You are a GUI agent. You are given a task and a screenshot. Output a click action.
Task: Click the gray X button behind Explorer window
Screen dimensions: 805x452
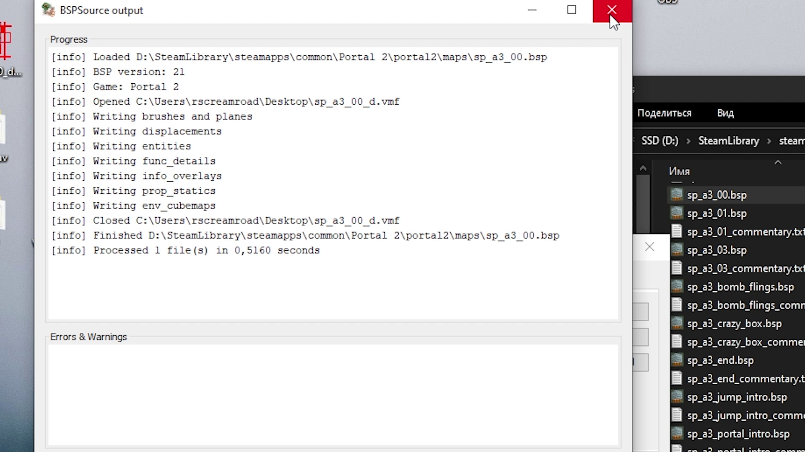point(649,247)
